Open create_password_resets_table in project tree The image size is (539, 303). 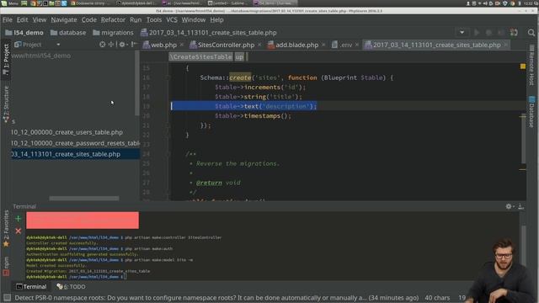coord(75,143)
